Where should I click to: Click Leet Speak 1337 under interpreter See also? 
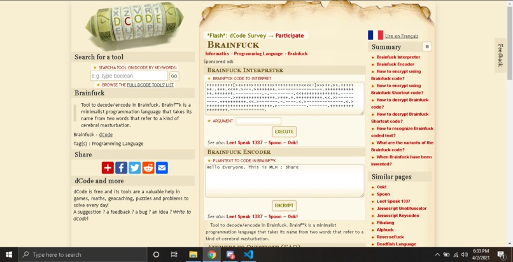coord(244,142)
